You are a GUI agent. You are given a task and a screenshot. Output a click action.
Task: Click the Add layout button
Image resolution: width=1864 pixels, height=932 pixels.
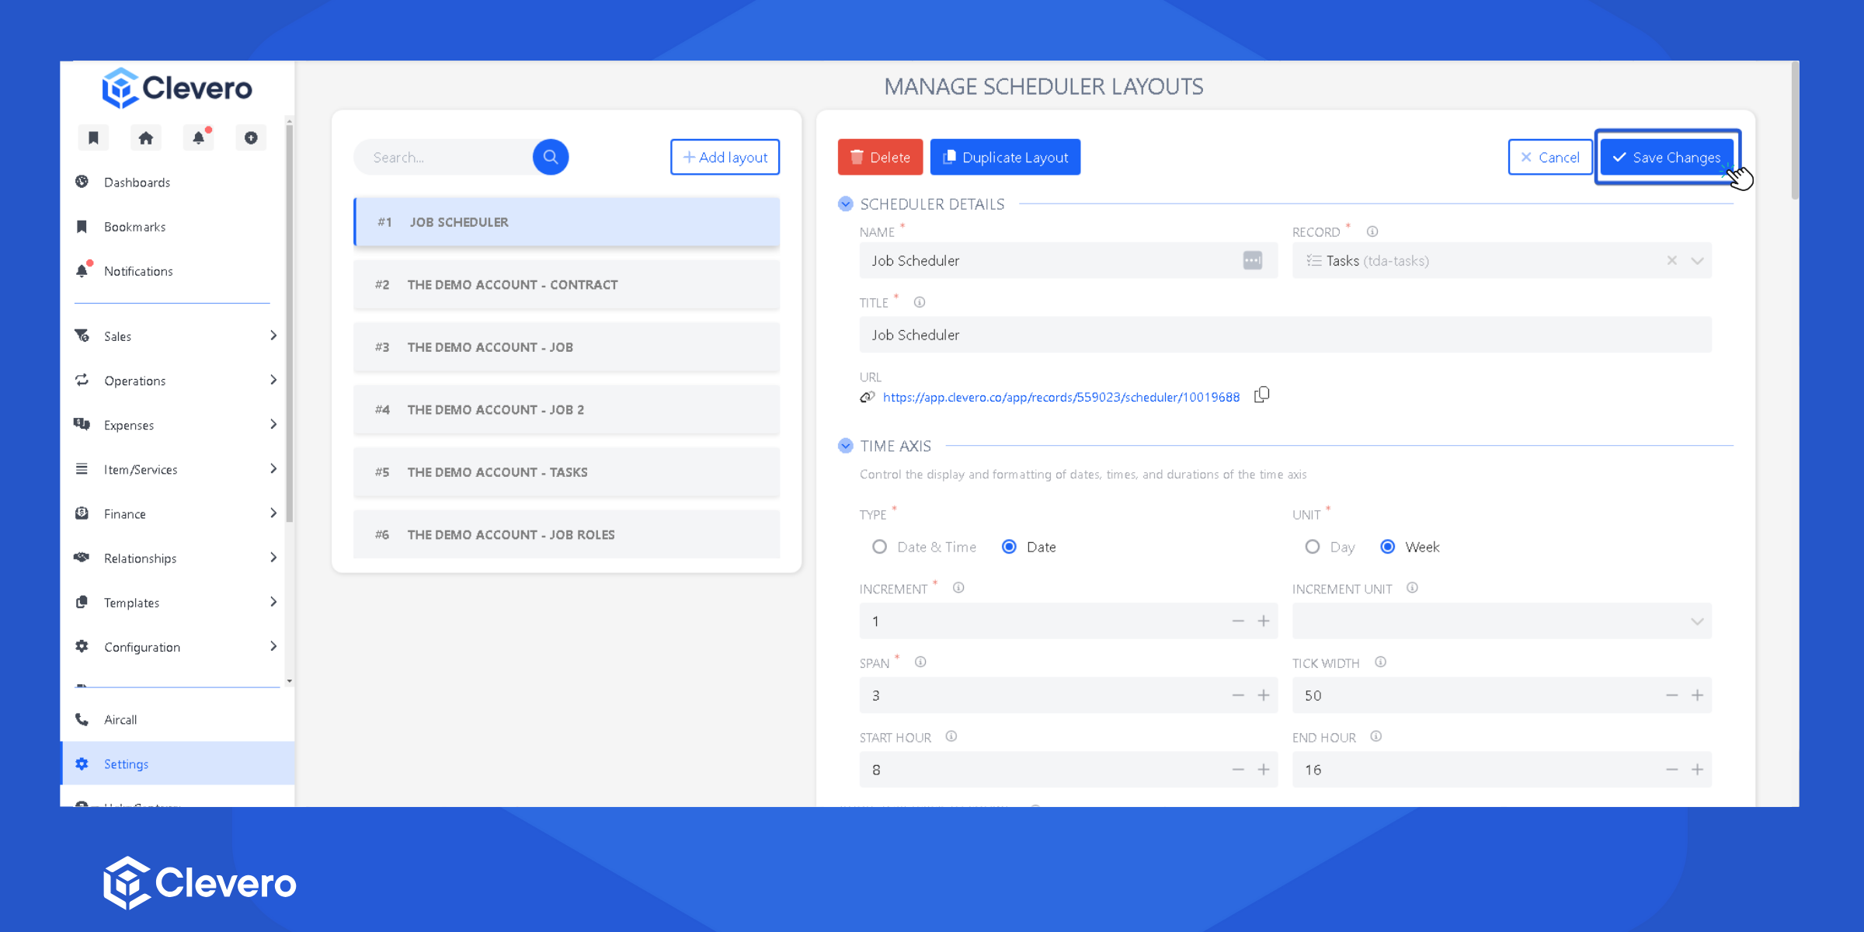(x=725, y=158)
